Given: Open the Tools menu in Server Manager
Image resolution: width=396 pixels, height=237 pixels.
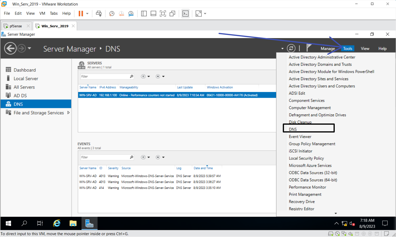Looking at the screenshot, I should coord(348,49).
